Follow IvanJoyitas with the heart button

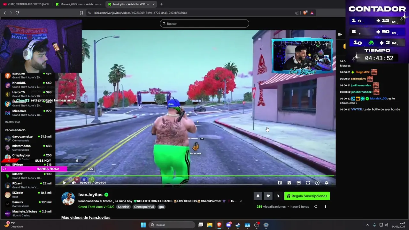coord(268,196)
